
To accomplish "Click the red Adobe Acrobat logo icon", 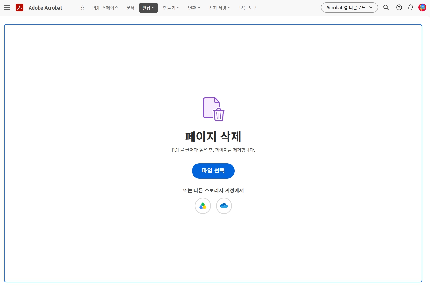I will 20,7.
